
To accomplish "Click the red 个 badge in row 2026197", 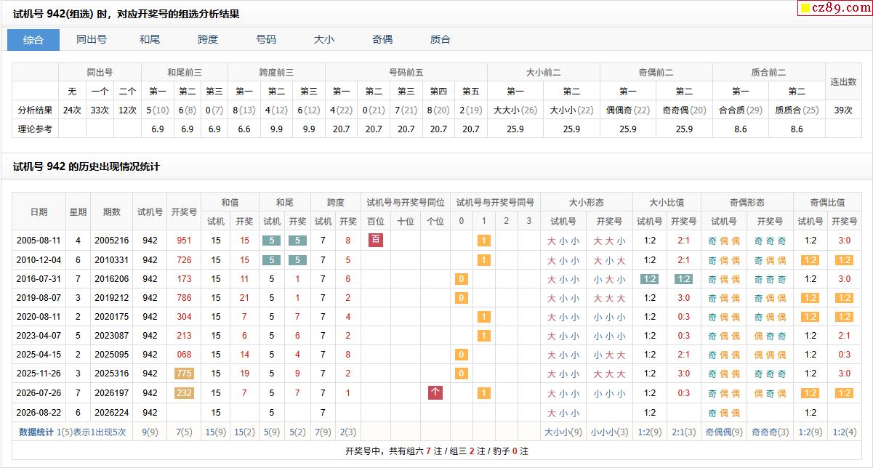I will tap(435, 392).
